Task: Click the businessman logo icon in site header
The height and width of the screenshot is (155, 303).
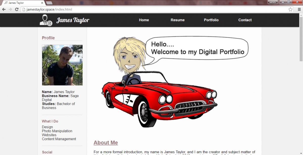Action: click(x=46, y=20)
